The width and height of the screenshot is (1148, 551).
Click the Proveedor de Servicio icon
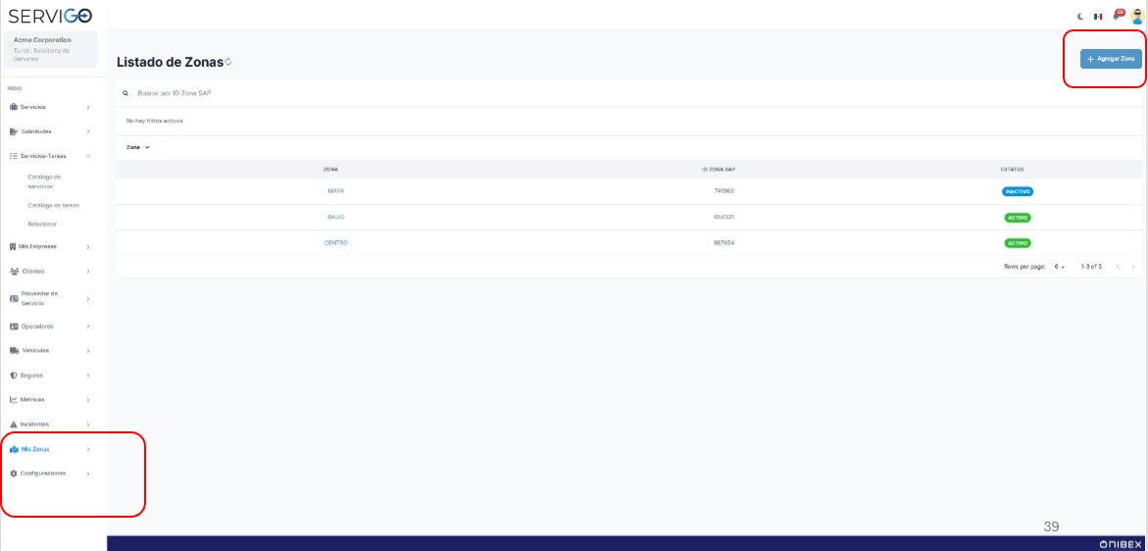pos(13,299)
